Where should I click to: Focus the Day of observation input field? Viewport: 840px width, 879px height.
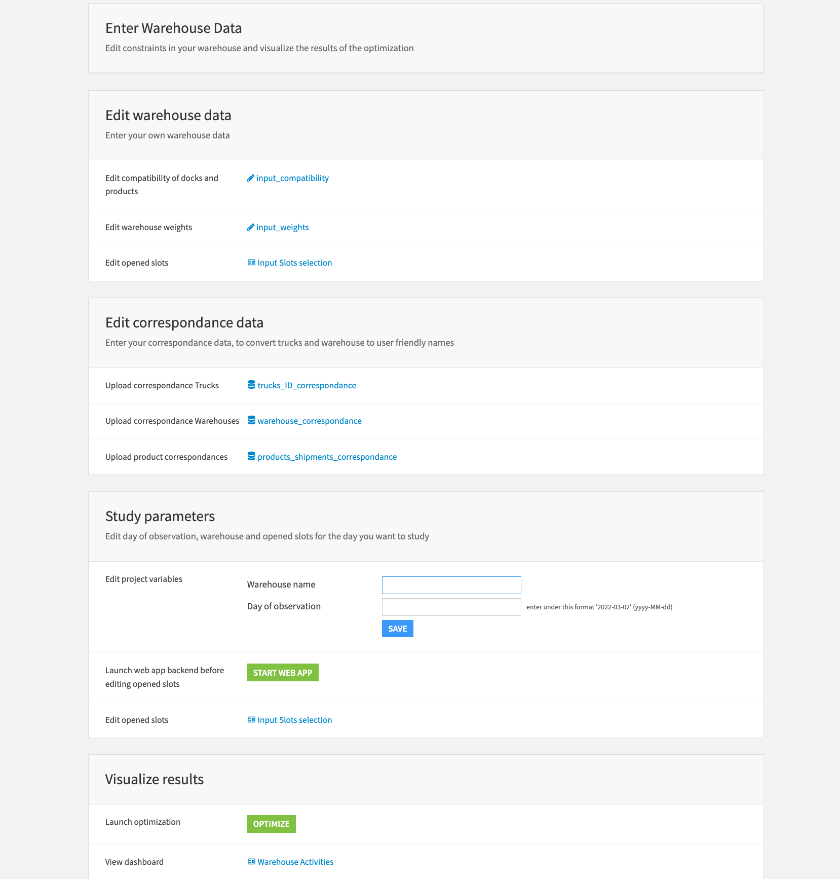tap(451, 607)
